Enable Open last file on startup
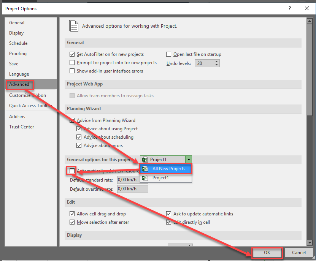 click(169, 54)
